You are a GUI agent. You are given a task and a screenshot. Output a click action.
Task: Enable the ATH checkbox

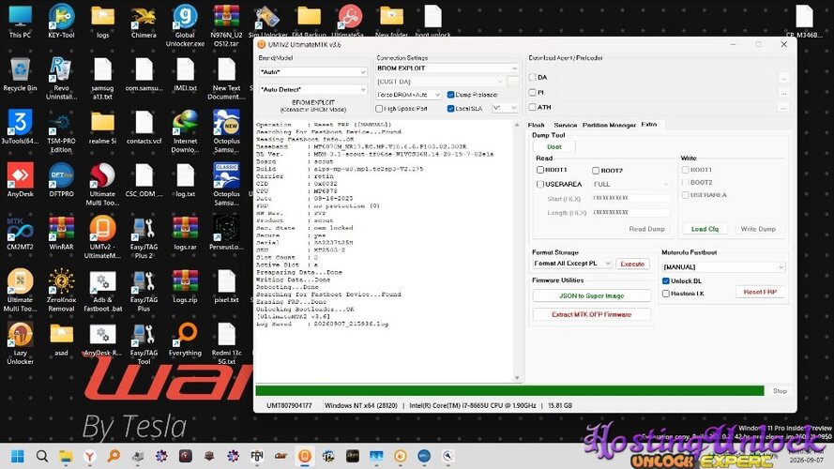tap(533, 107)
